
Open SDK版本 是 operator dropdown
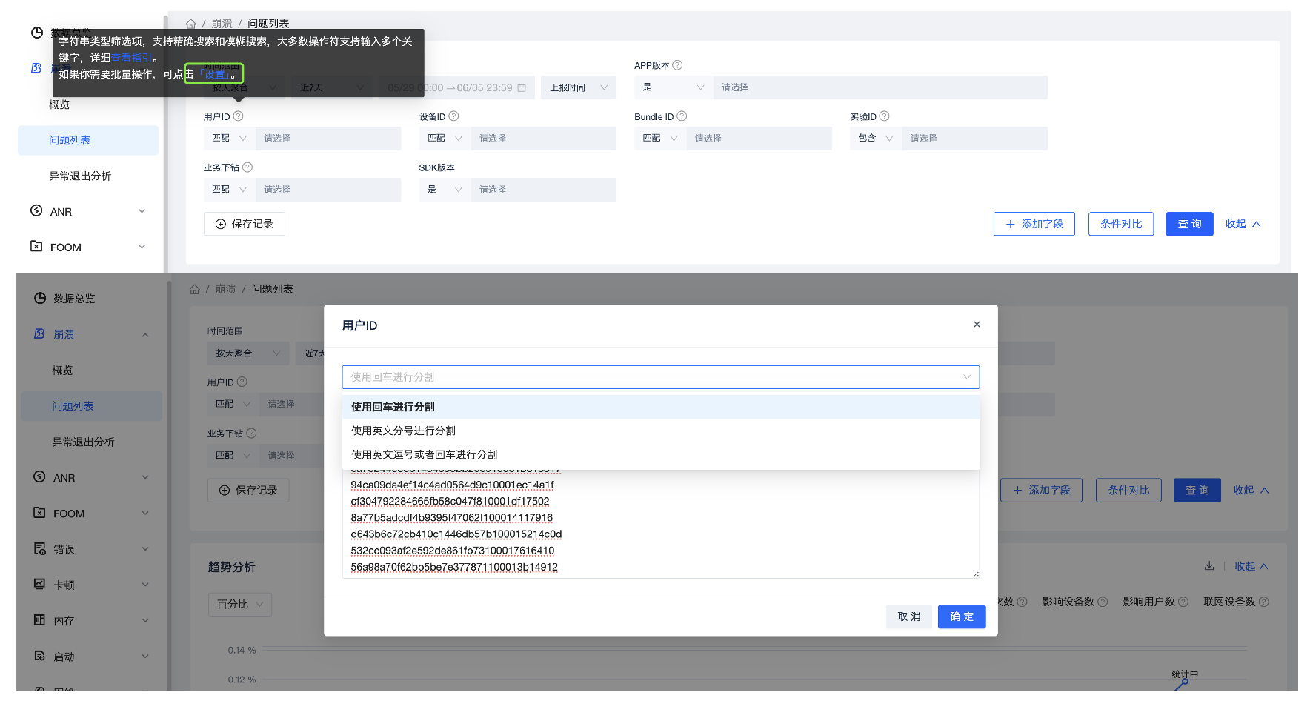(x=445, y=190)
